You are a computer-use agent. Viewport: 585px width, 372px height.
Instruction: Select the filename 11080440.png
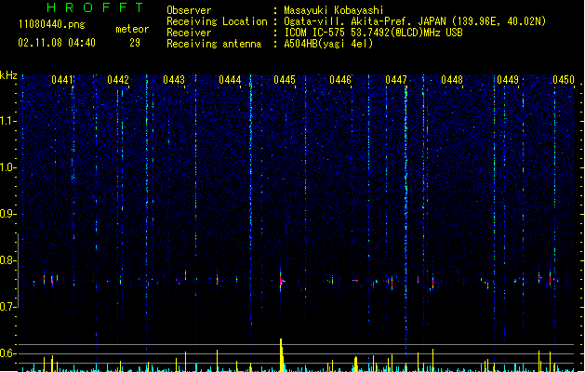pos(51,24)
